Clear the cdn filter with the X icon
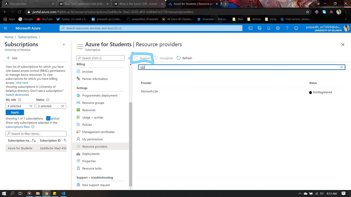351x197 pixels. coord(341,67)
